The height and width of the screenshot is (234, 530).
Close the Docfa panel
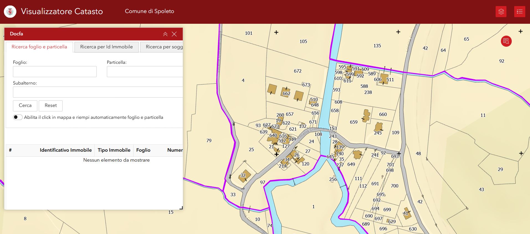click(x=174, y=34)
